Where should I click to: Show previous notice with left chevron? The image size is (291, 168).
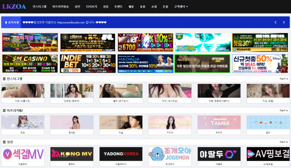[275, 22]
